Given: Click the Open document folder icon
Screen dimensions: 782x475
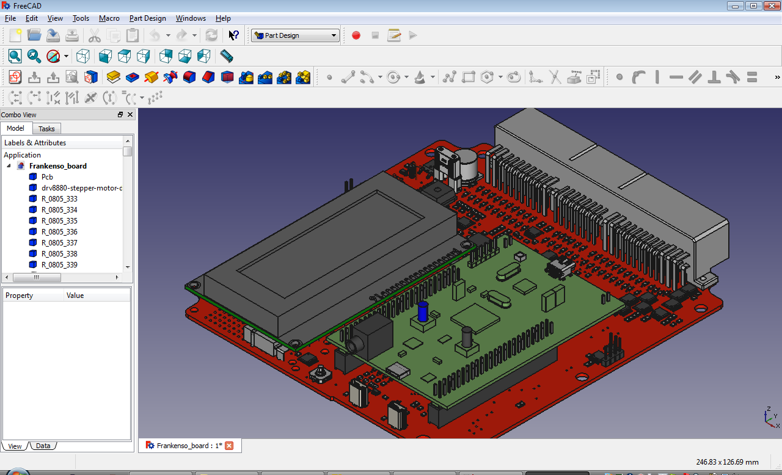Looking at the screenshot, I should (x=34, y=35).
